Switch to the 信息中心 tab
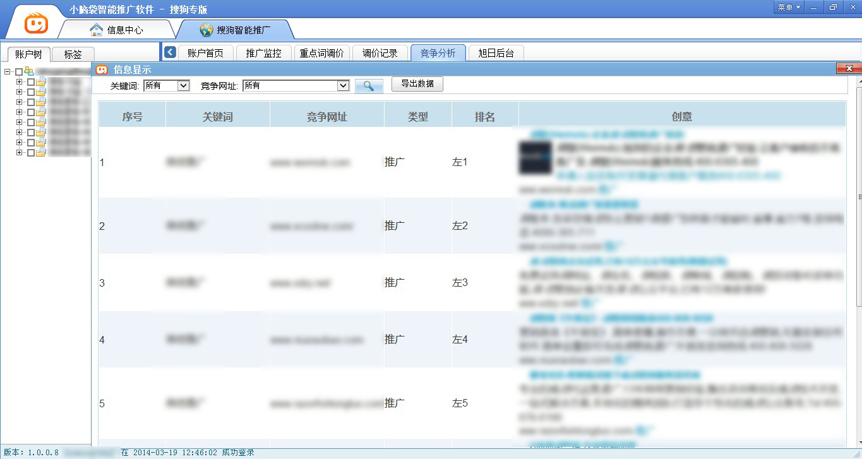 click(x=117, y=30)
